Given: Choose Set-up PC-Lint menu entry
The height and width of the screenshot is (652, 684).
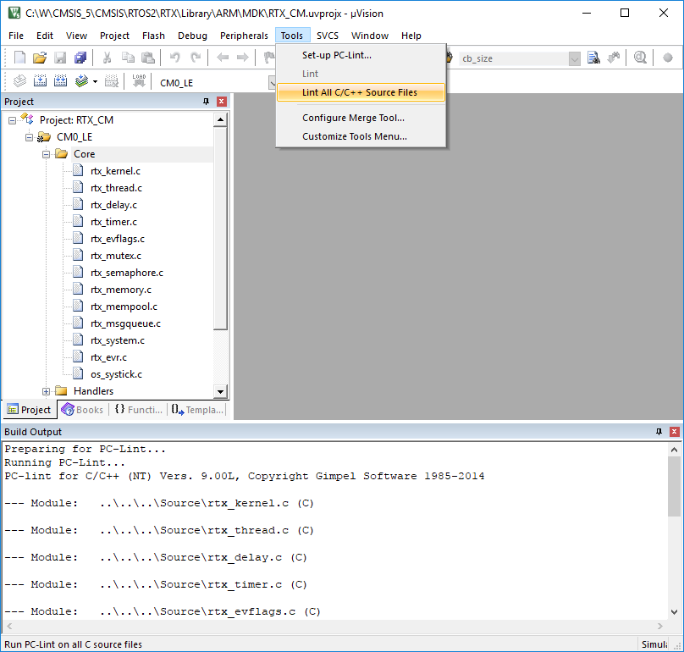Looking at the screenshot, I should [336, 55].
